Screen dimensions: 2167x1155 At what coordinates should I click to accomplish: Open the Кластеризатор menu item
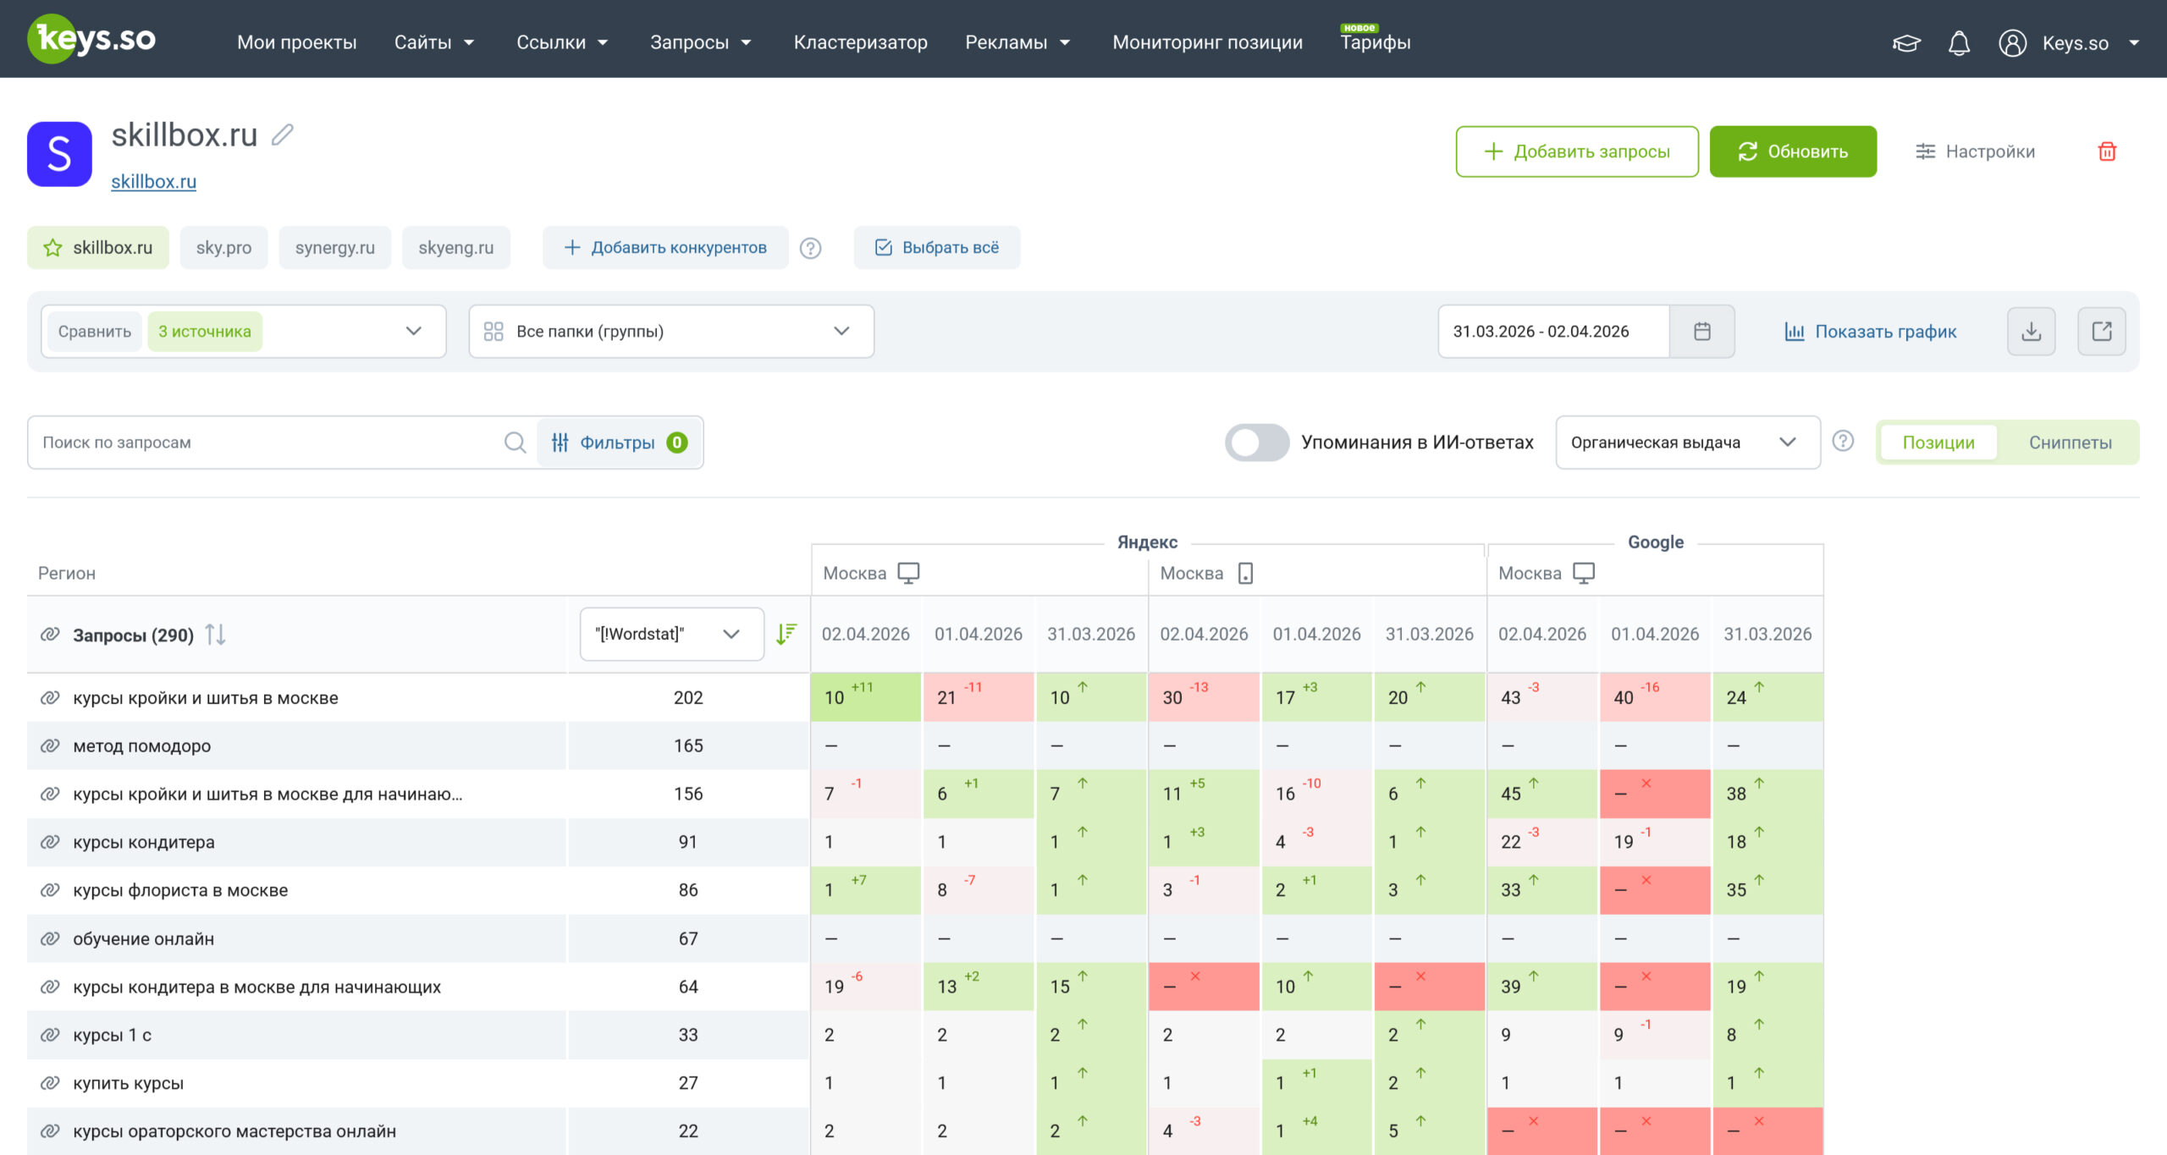pyautogui.click(x=860, y=42)
